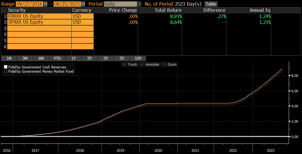Select the FDRXX US Equity security cell
Screen dimensions: 302x154
[39, 16]
